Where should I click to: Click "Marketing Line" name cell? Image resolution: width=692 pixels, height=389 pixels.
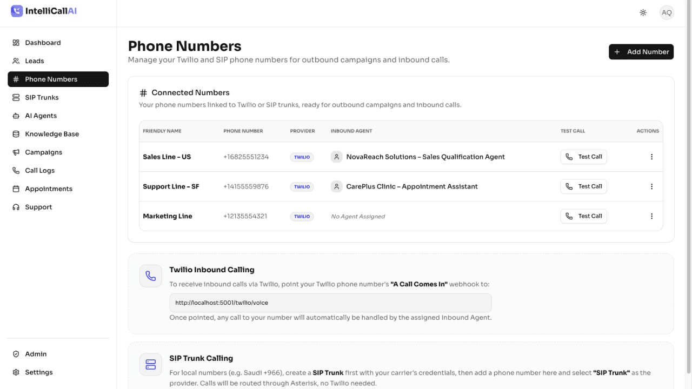[168, 216]
